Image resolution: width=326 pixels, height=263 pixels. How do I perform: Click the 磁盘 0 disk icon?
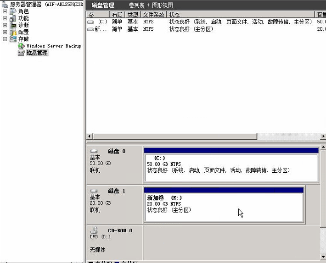[x=94, y=151]
